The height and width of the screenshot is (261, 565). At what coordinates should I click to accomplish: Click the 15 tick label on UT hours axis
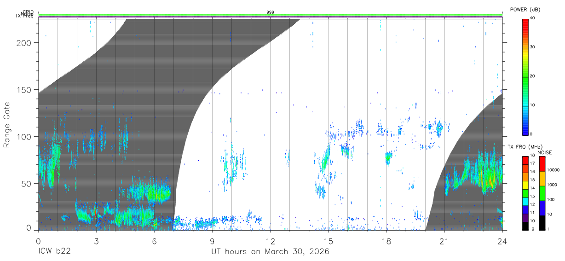click(x=329, y=241)
